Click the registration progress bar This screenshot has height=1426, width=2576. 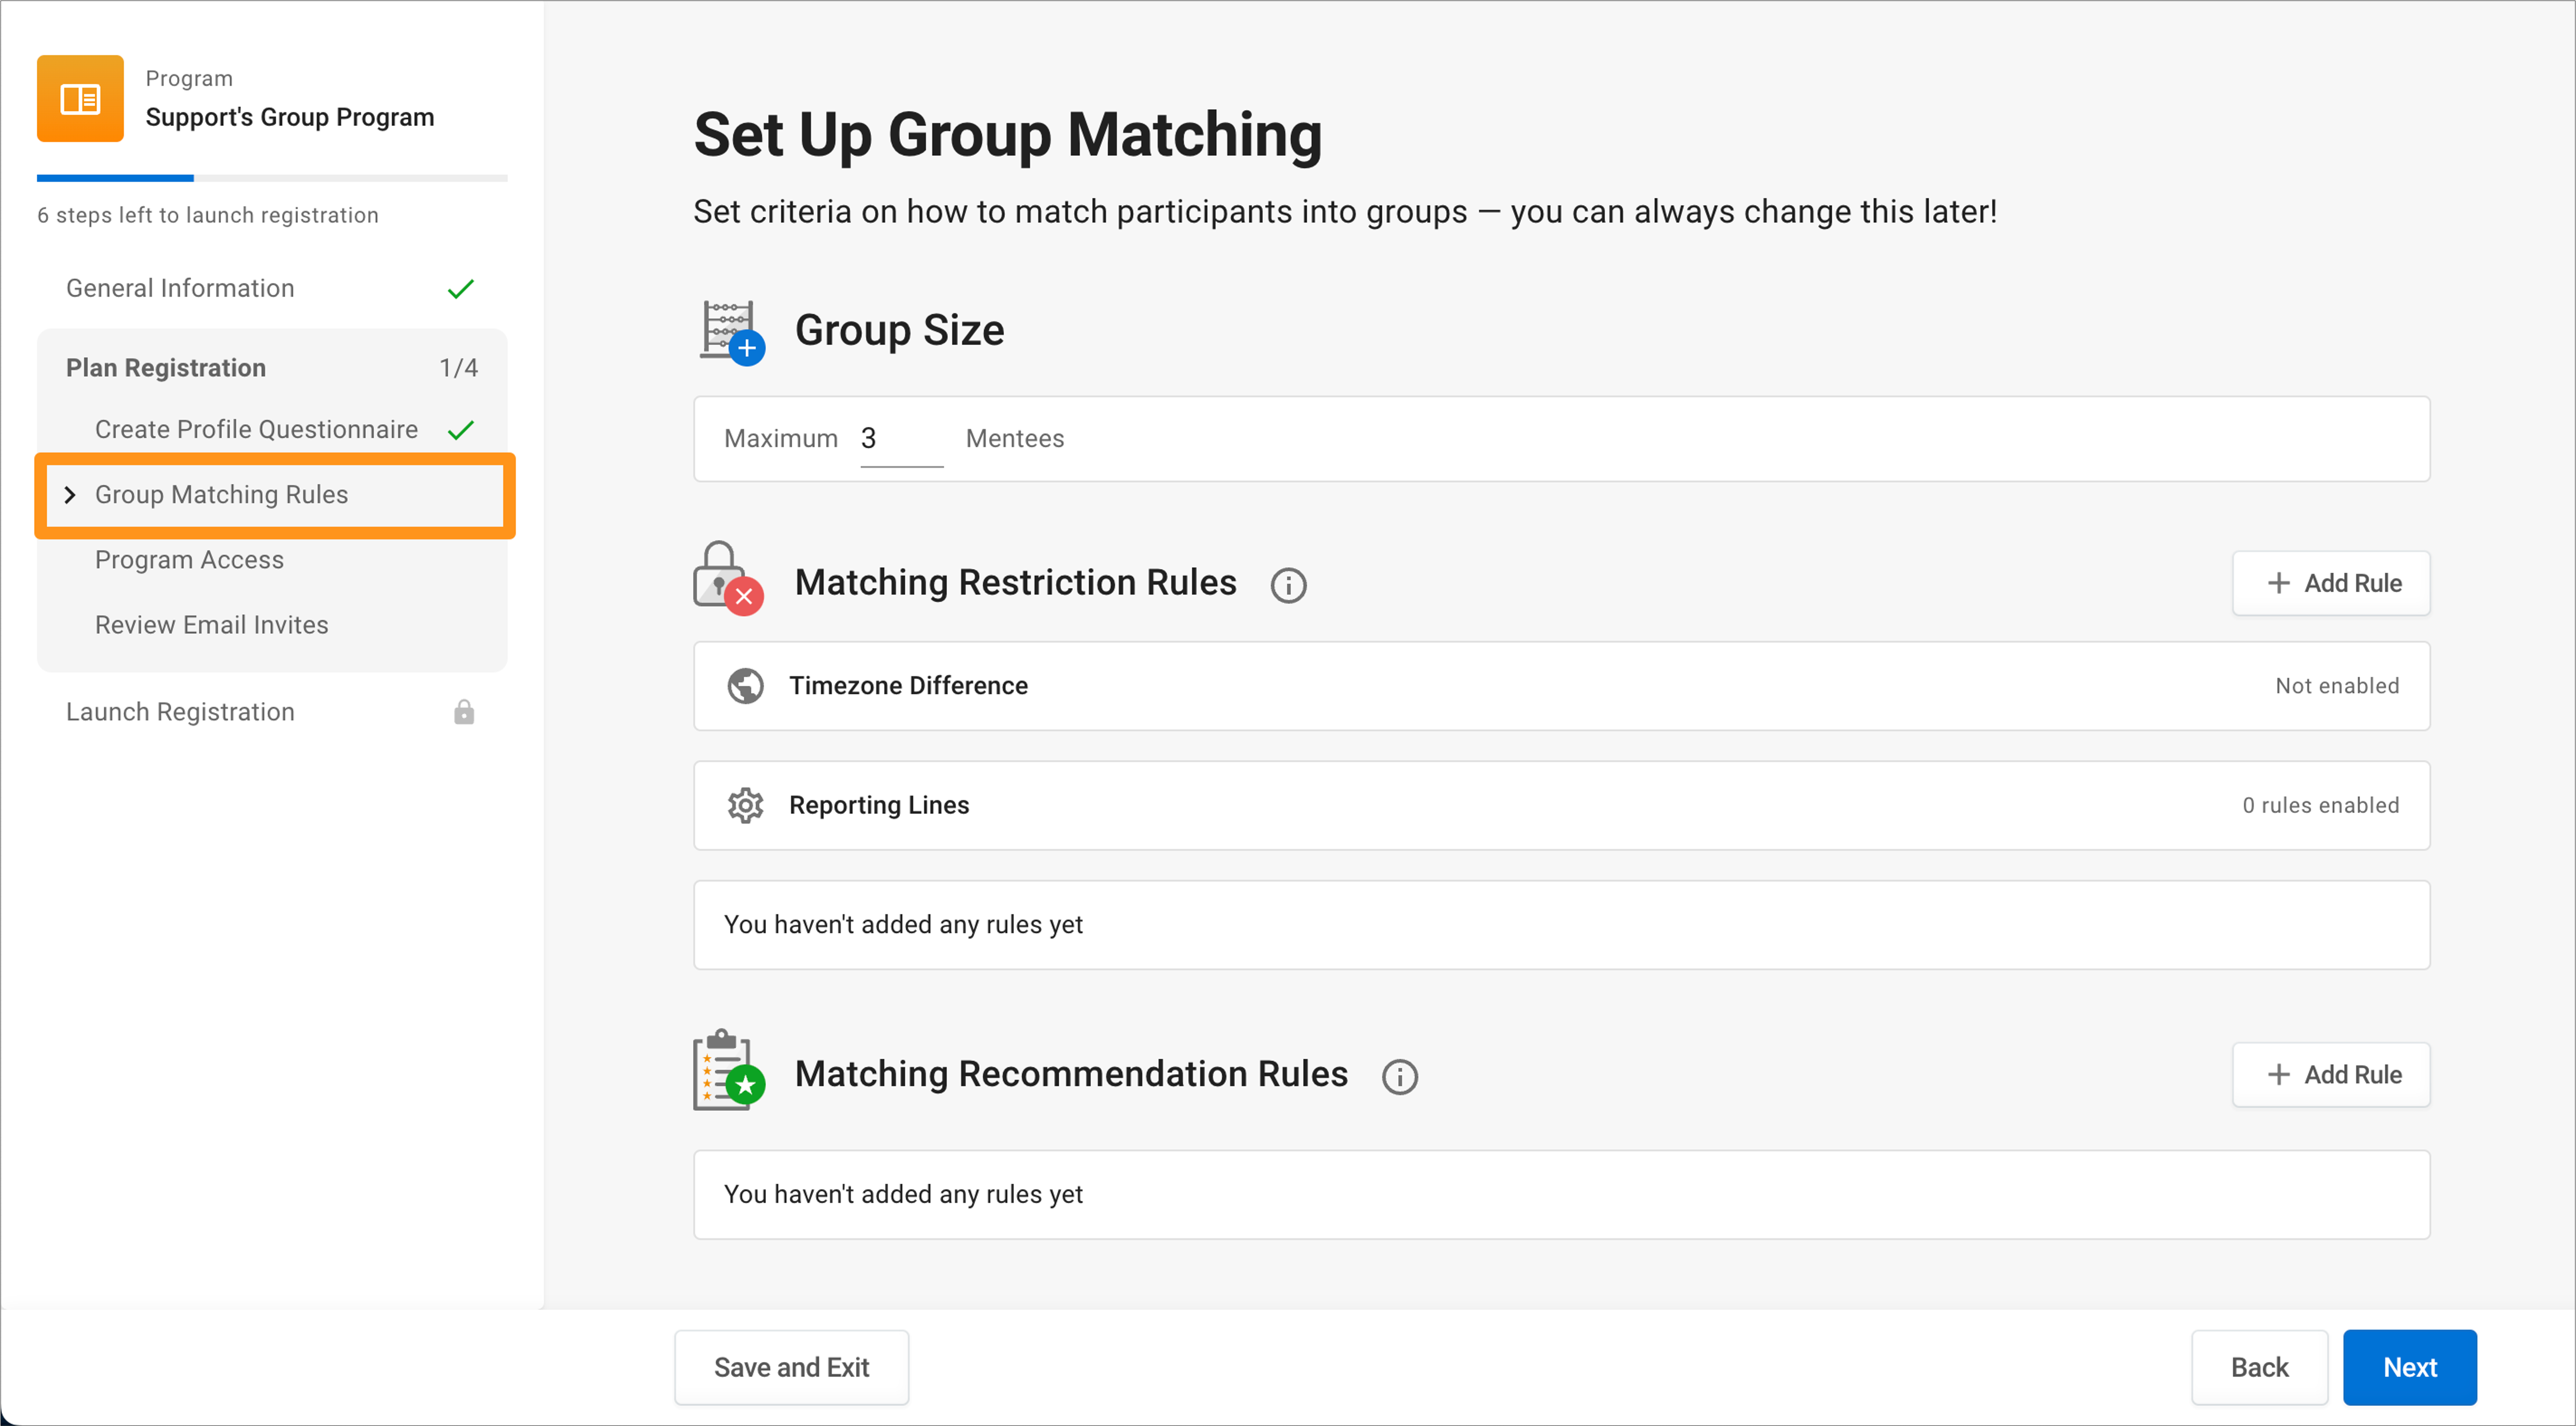coord(272,178)
